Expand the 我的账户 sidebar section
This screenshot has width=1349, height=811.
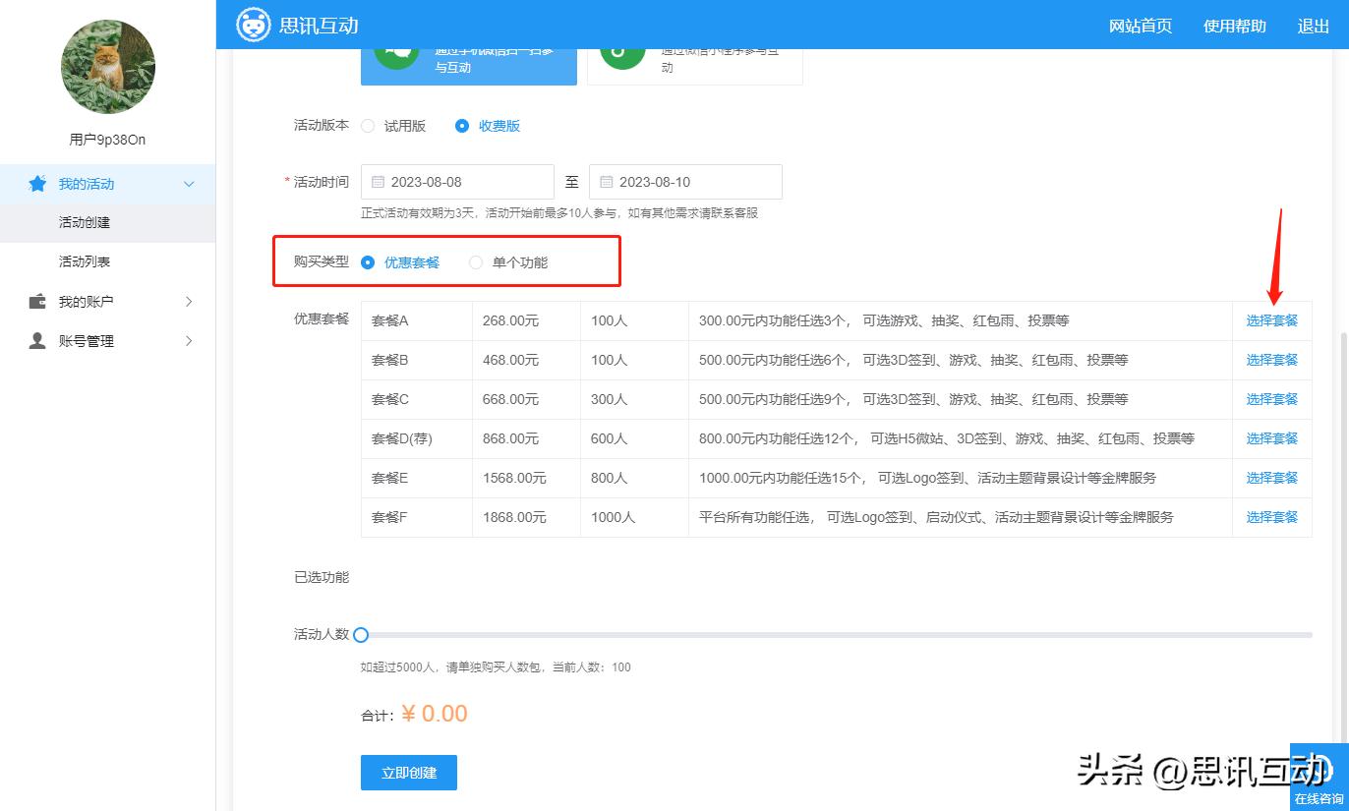coord(189,301)
